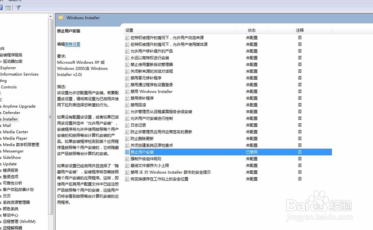Click tree pane scrollbar up arrow

point(50,16)
